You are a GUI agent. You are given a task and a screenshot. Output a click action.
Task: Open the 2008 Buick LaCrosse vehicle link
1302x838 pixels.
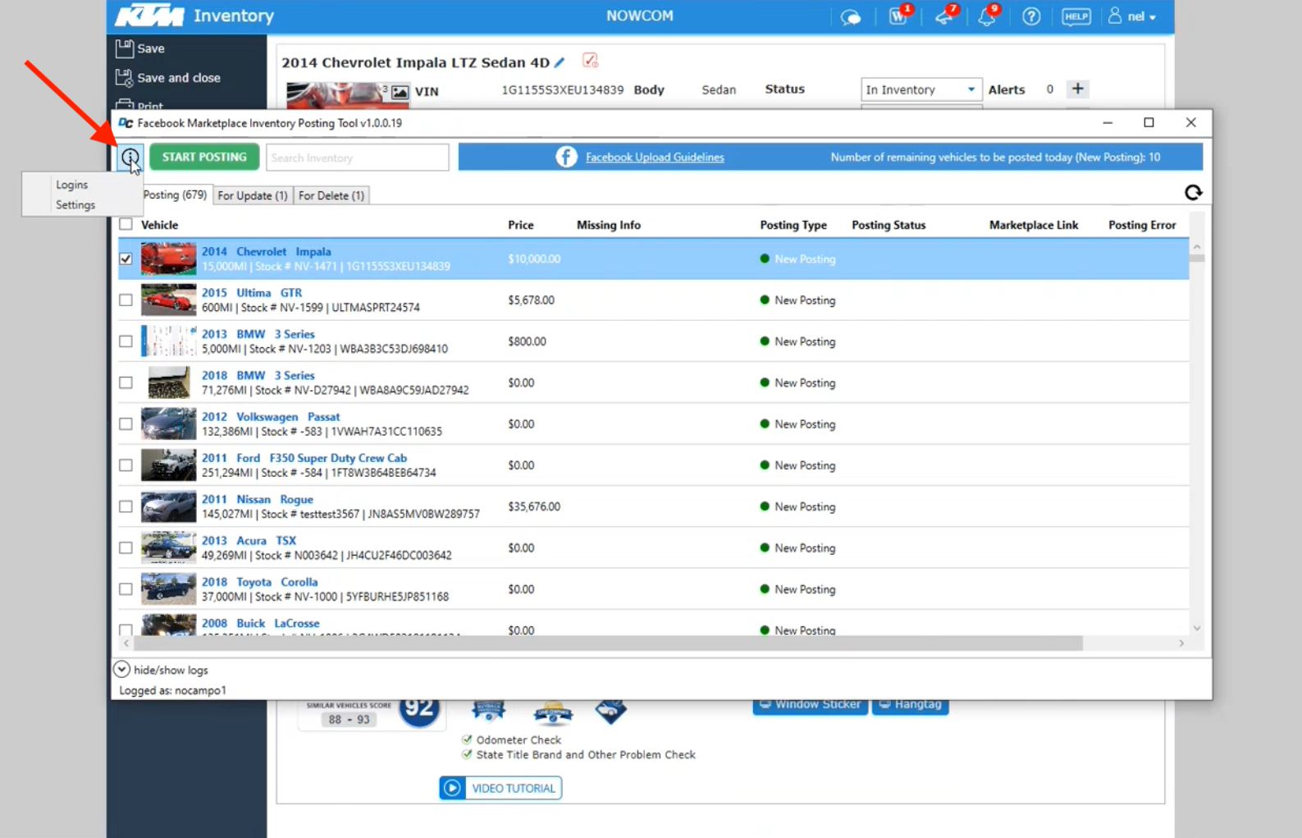[260, 623]
